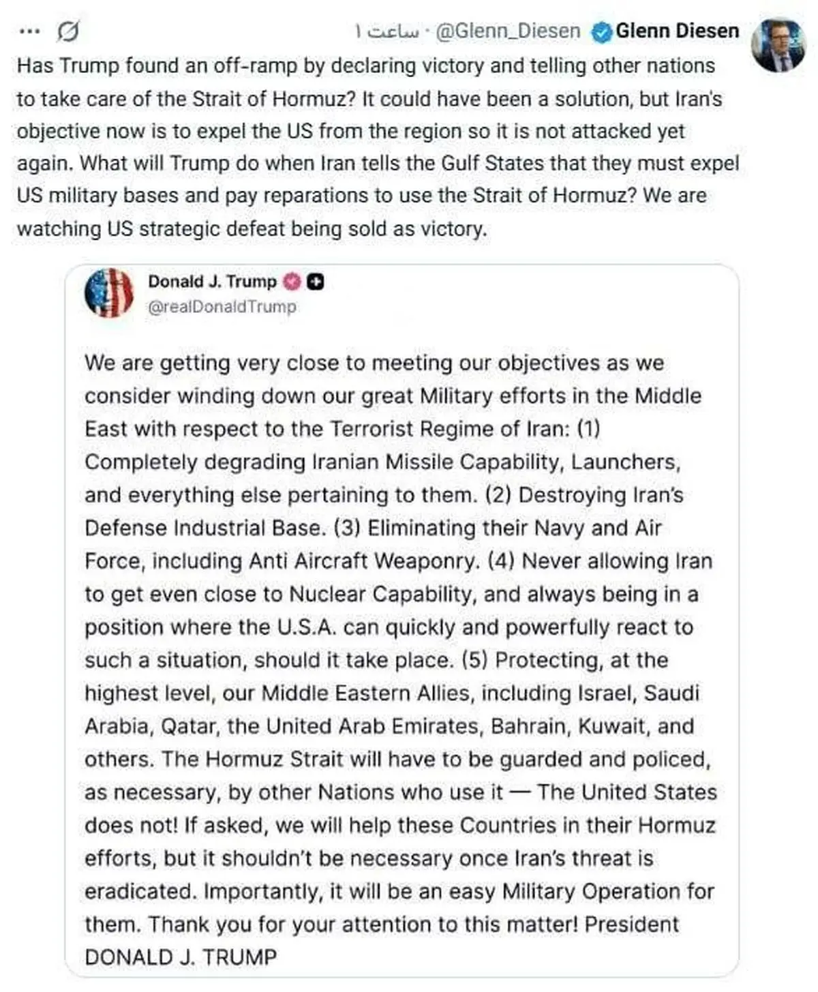The width and height of the screenshot is (818, 992).
Task: Click the quoted line 'Thank you for your attention'
Action: coord(382,924)
